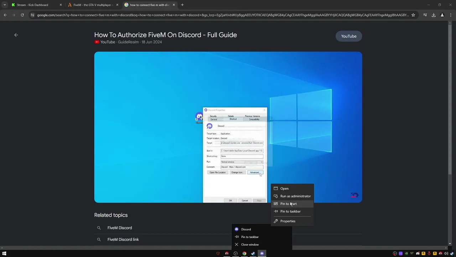Viewport: 456px width, 257px height.
Task: Open a new browser tab
Action: coord(182,5)
